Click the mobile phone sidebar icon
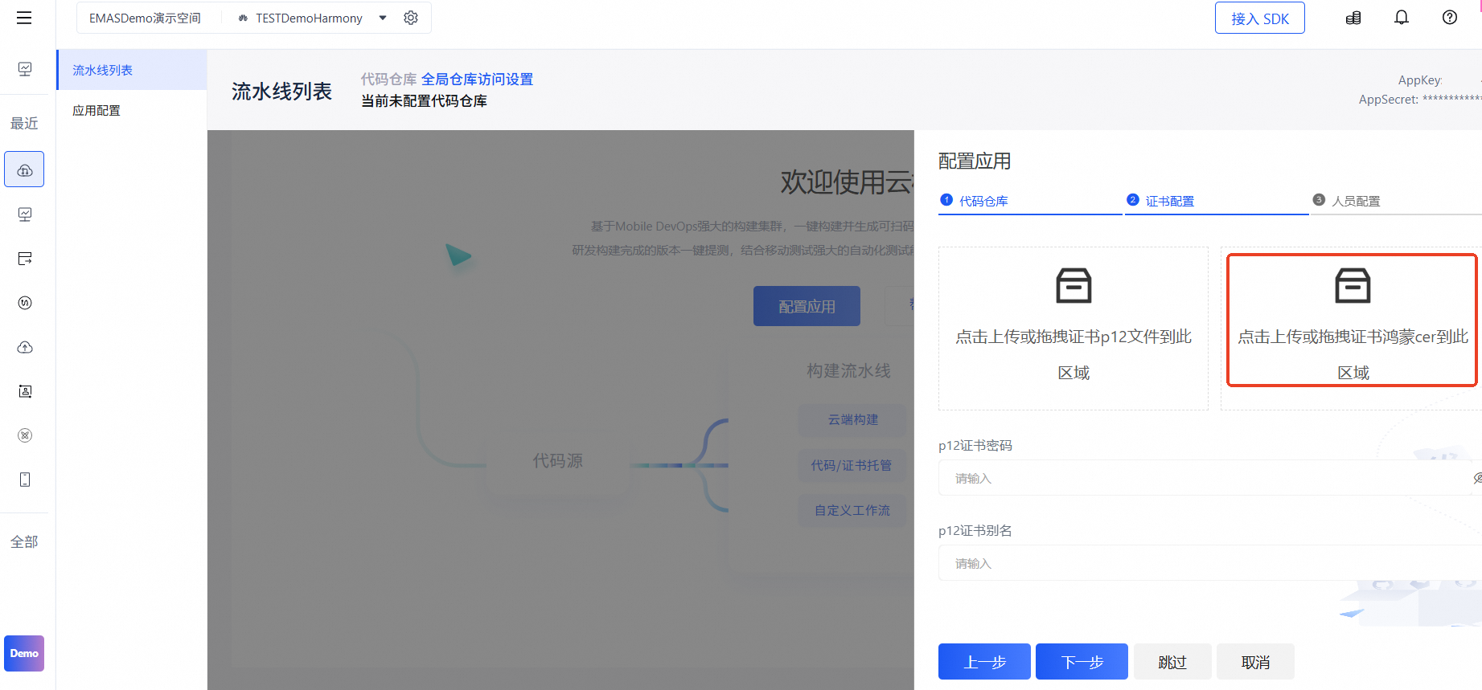1482x690 pixels. click(x=25, y=480)
